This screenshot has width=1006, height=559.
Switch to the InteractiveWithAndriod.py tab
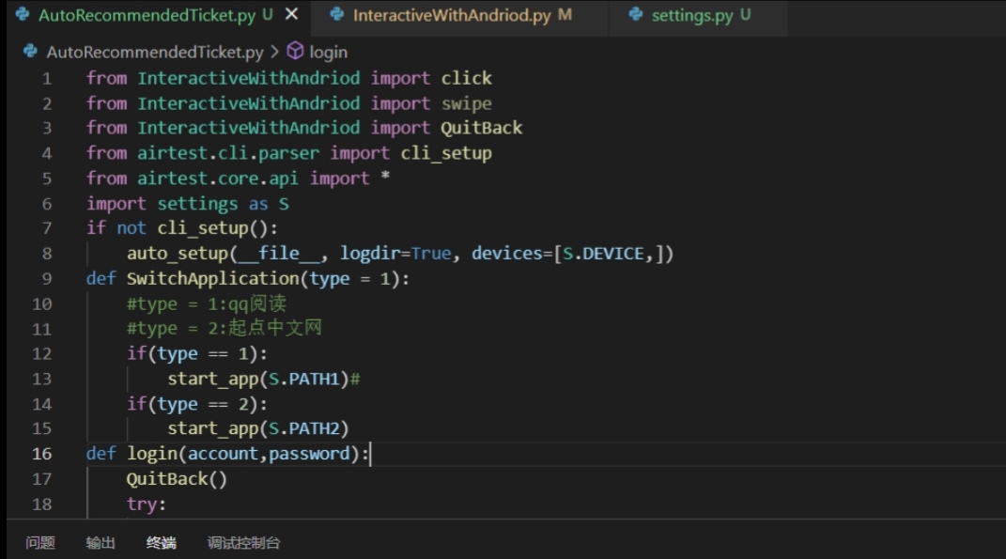coord(451,16)
